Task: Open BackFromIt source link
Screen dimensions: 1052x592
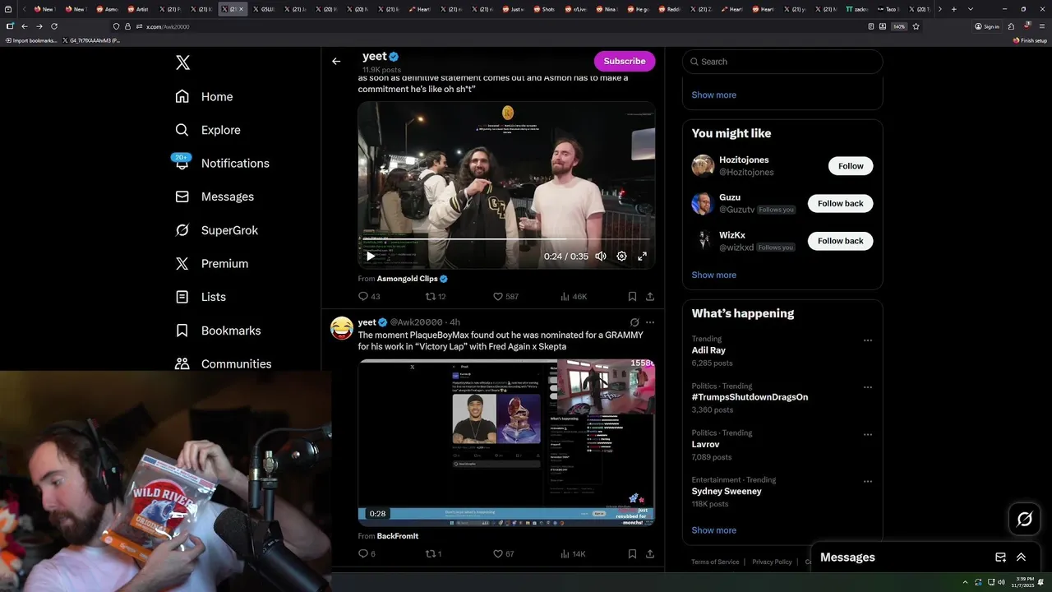Action: (398, 536)
